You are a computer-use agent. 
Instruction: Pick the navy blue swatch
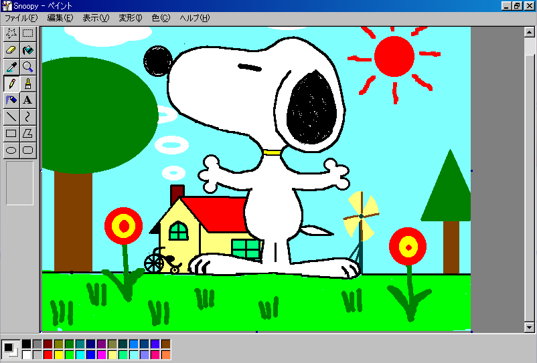click(x=91, y=344)
